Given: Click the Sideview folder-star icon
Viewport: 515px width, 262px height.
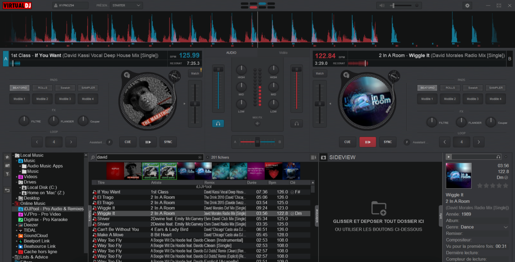Looking at the screenshot, I should click(324, 157).
